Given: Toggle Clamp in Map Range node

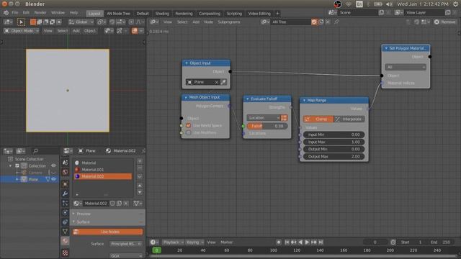Looking at the screenshot, I should coord(318,119).
